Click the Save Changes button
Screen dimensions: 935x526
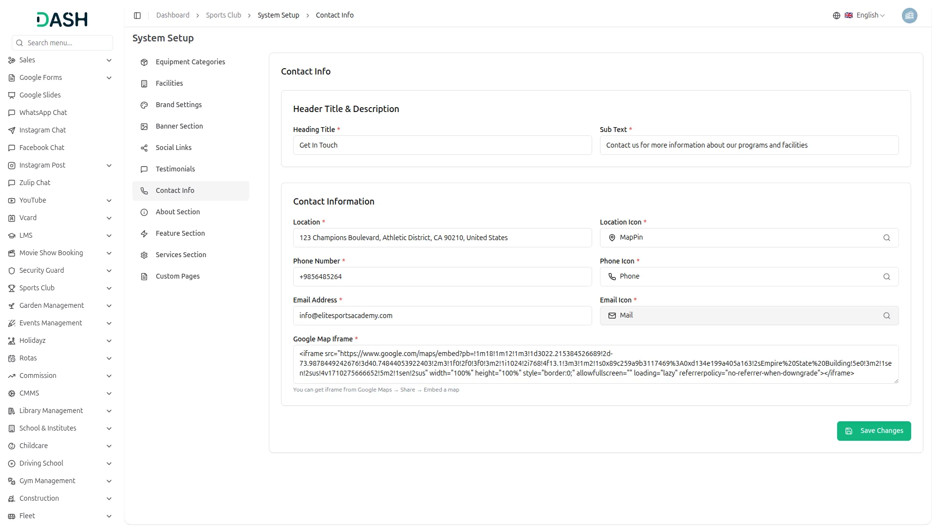click(x=874, y=431)
